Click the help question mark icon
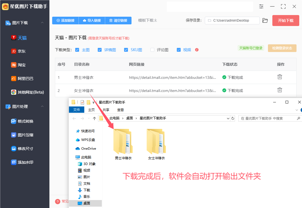The height and width of the screenshot is (208, 302). 58,201
